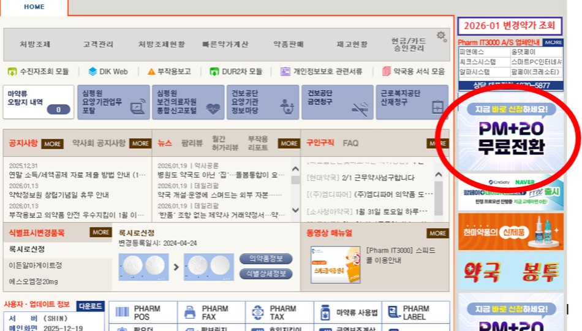Open the settings gear icon
582x331 pixels.
[x=441, y=36]
